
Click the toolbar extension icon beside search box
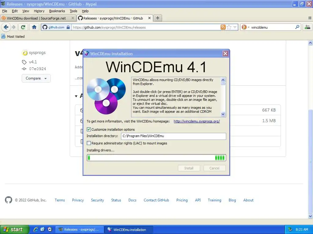[307, 27]
